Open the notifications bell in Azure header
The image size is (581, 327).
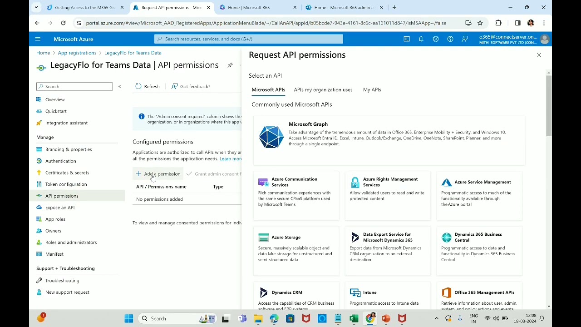click(x=421, y=39)
